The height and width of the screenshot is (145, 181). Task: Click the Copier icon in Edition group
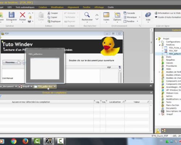tap(49, 17)
